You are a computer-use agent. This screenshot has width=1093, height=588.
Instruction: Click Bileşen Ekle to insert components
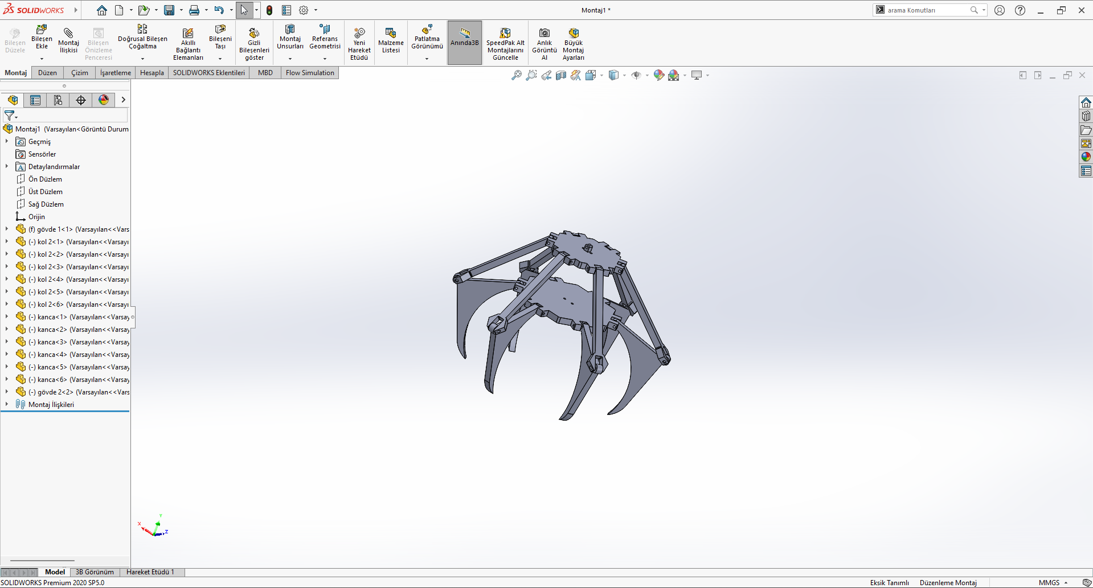[x=42, y=38]
